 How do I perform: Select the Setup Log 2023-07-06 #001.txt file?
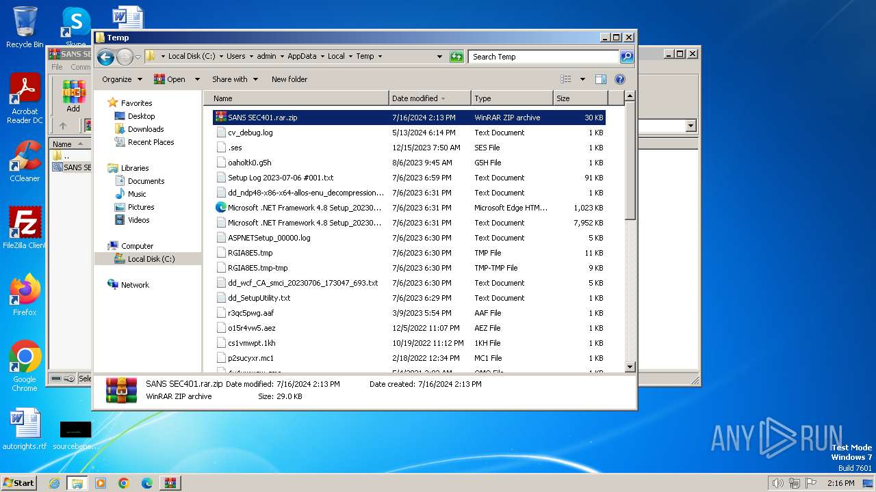pos(409,178)
